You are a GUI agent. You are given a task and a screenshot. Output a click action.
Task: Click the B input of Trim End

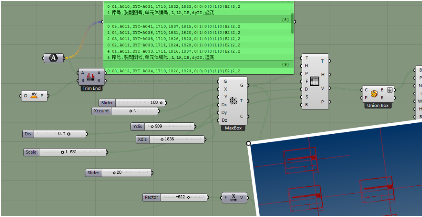click(x=82, y=80)
